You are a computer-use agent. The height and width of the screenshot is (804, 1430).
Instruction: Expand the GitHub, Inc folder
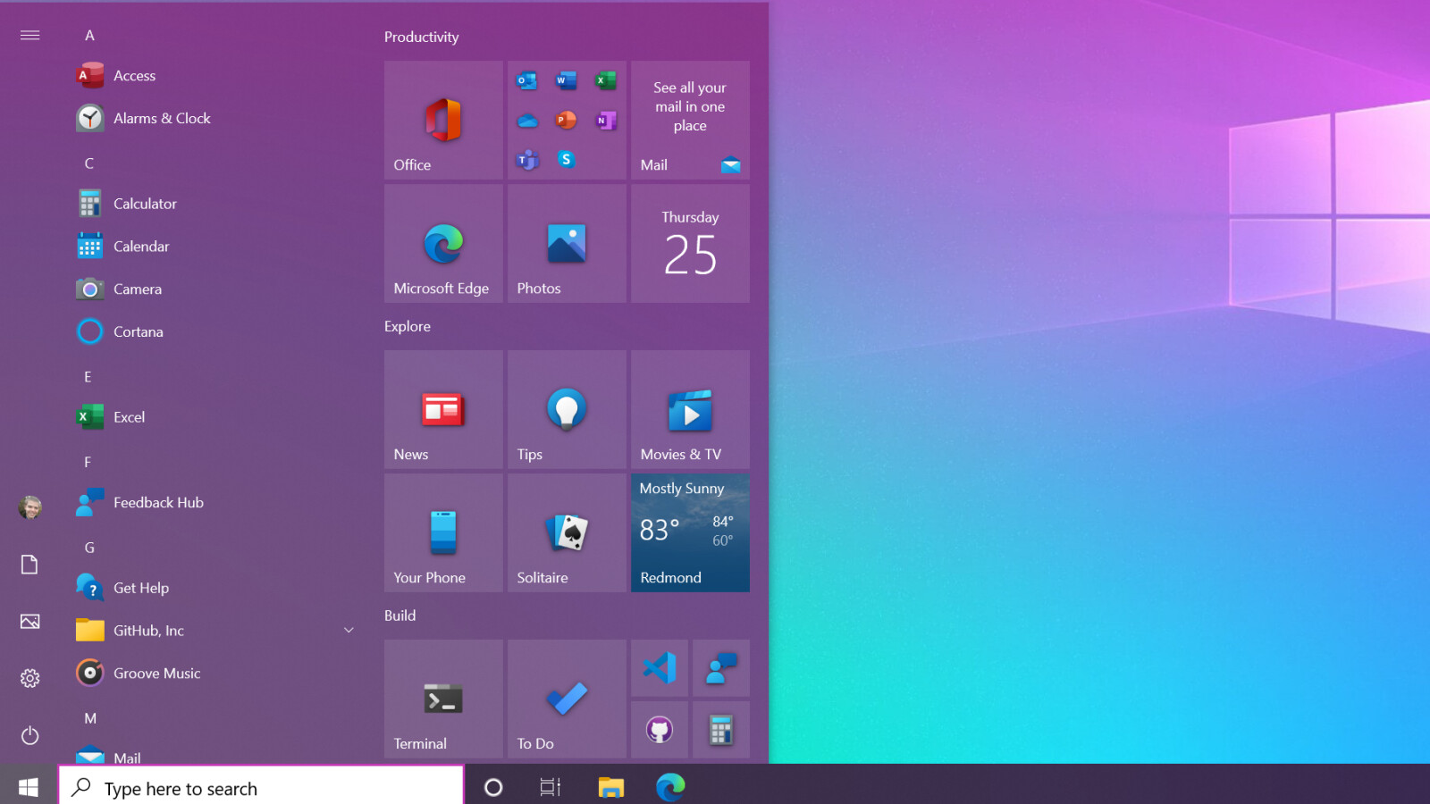(214, 631)
